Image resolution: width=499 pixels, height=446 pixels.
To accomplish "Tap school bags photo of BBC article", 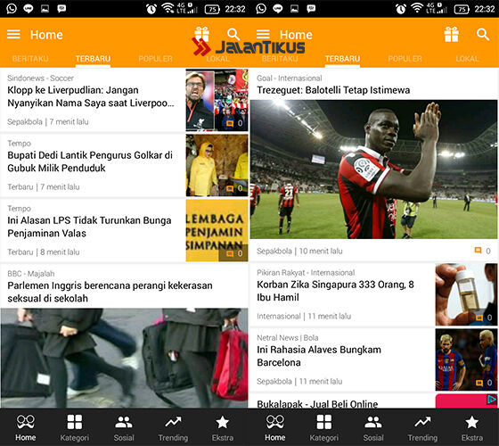I will 124,358.
